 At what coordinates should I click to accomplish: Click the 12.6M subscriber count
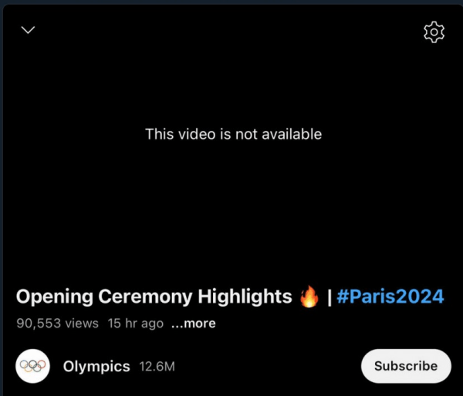[x=157, y=367]
